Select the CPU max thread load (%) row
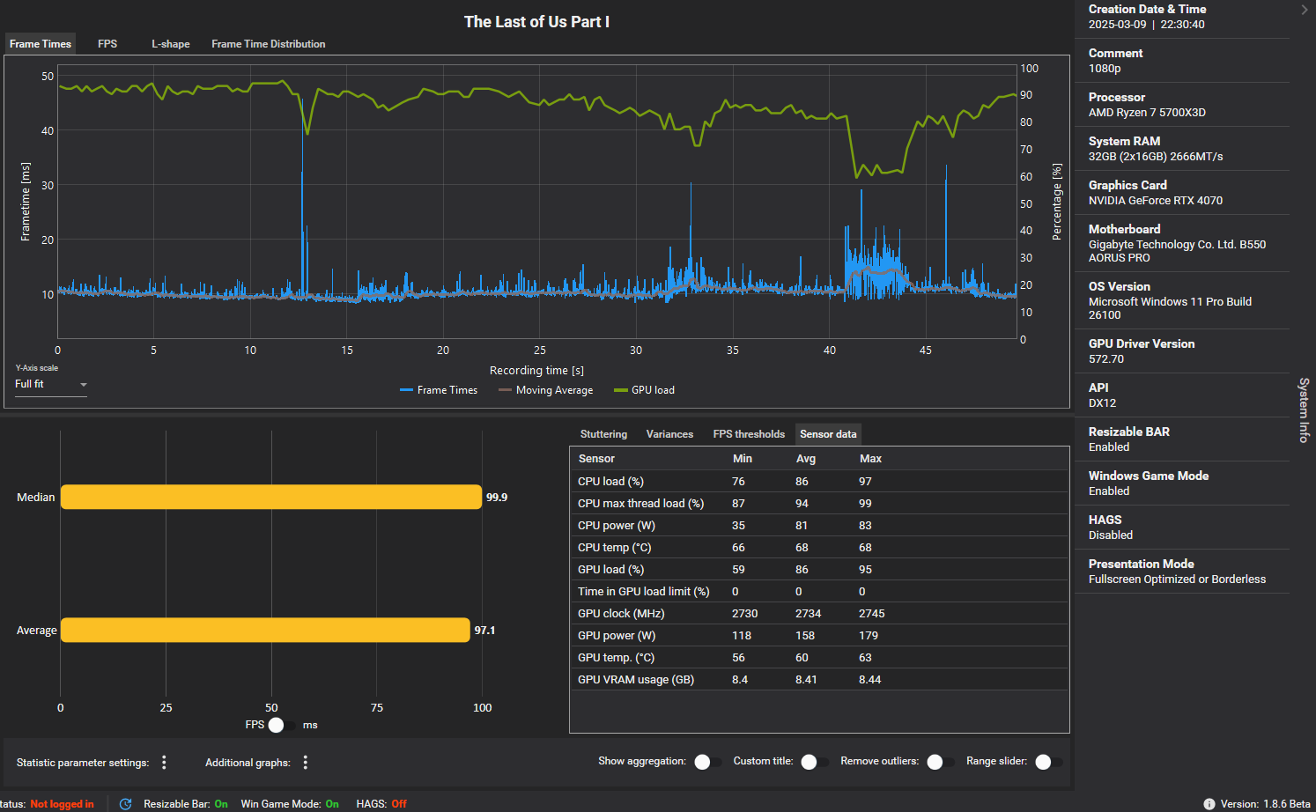The image size is (1316, 812). (x=819, y=504)
